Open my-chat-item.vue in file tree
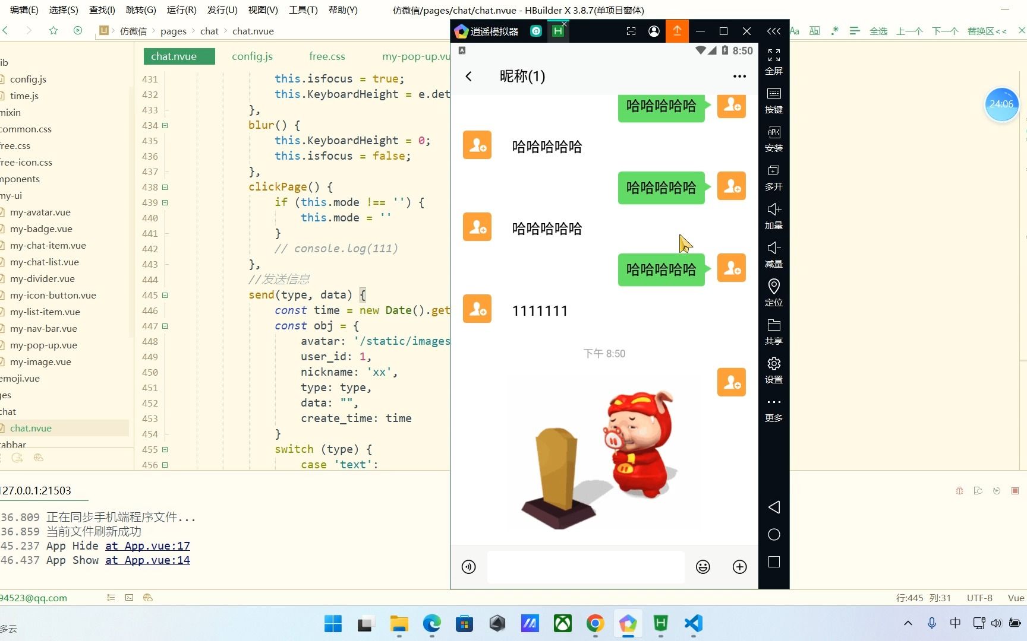Screen dimensions: 1027x641 point(48,245)
